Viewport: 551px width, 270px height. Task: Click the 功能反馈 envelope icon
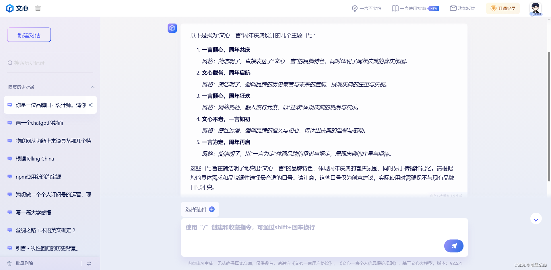coord(453,8)
